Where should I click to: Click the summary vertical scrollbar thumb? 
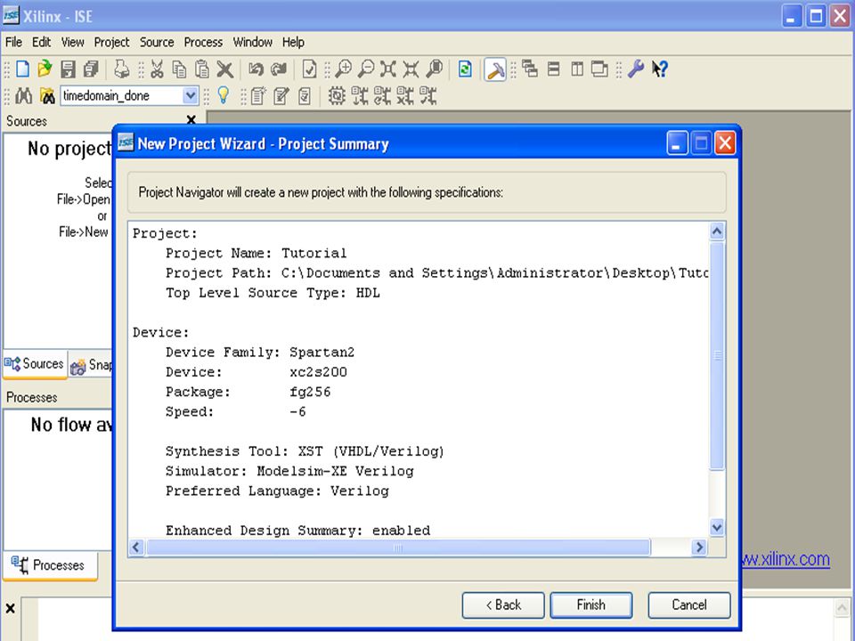point(717,355)
